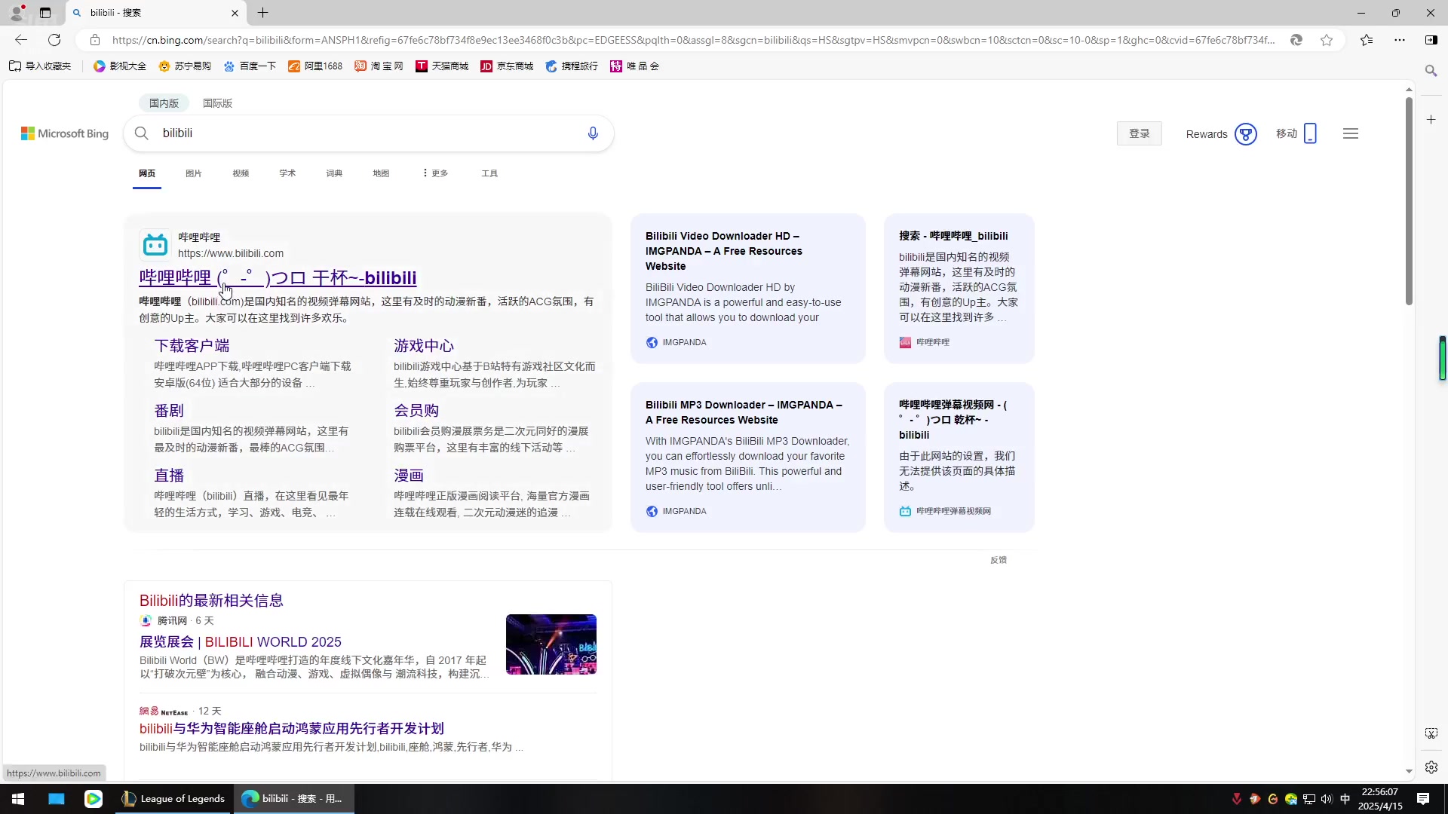
Task: Open the main bilibili result title link
Action: [x=278, y=278]
